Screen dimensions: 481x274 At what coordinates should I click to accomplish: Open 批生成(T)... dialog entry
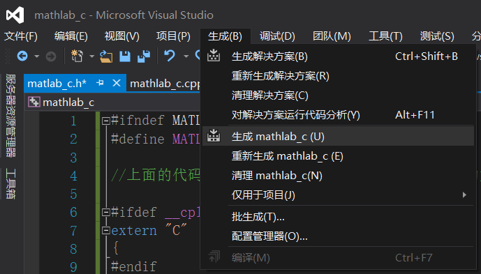338,217
